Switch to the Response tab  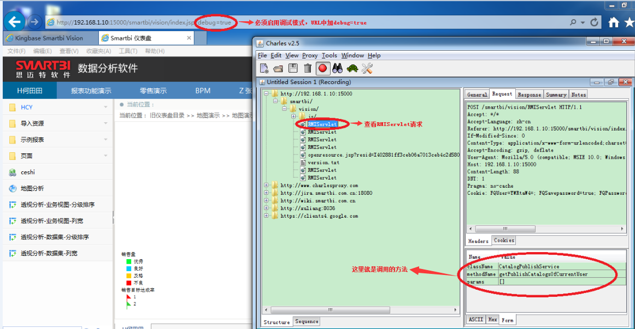click(x=530, y=94)
